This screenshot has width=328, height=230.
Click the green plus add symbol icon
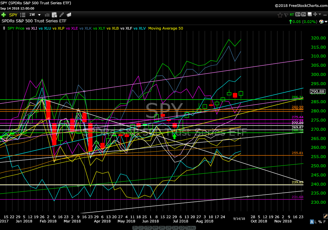(4, 15)
